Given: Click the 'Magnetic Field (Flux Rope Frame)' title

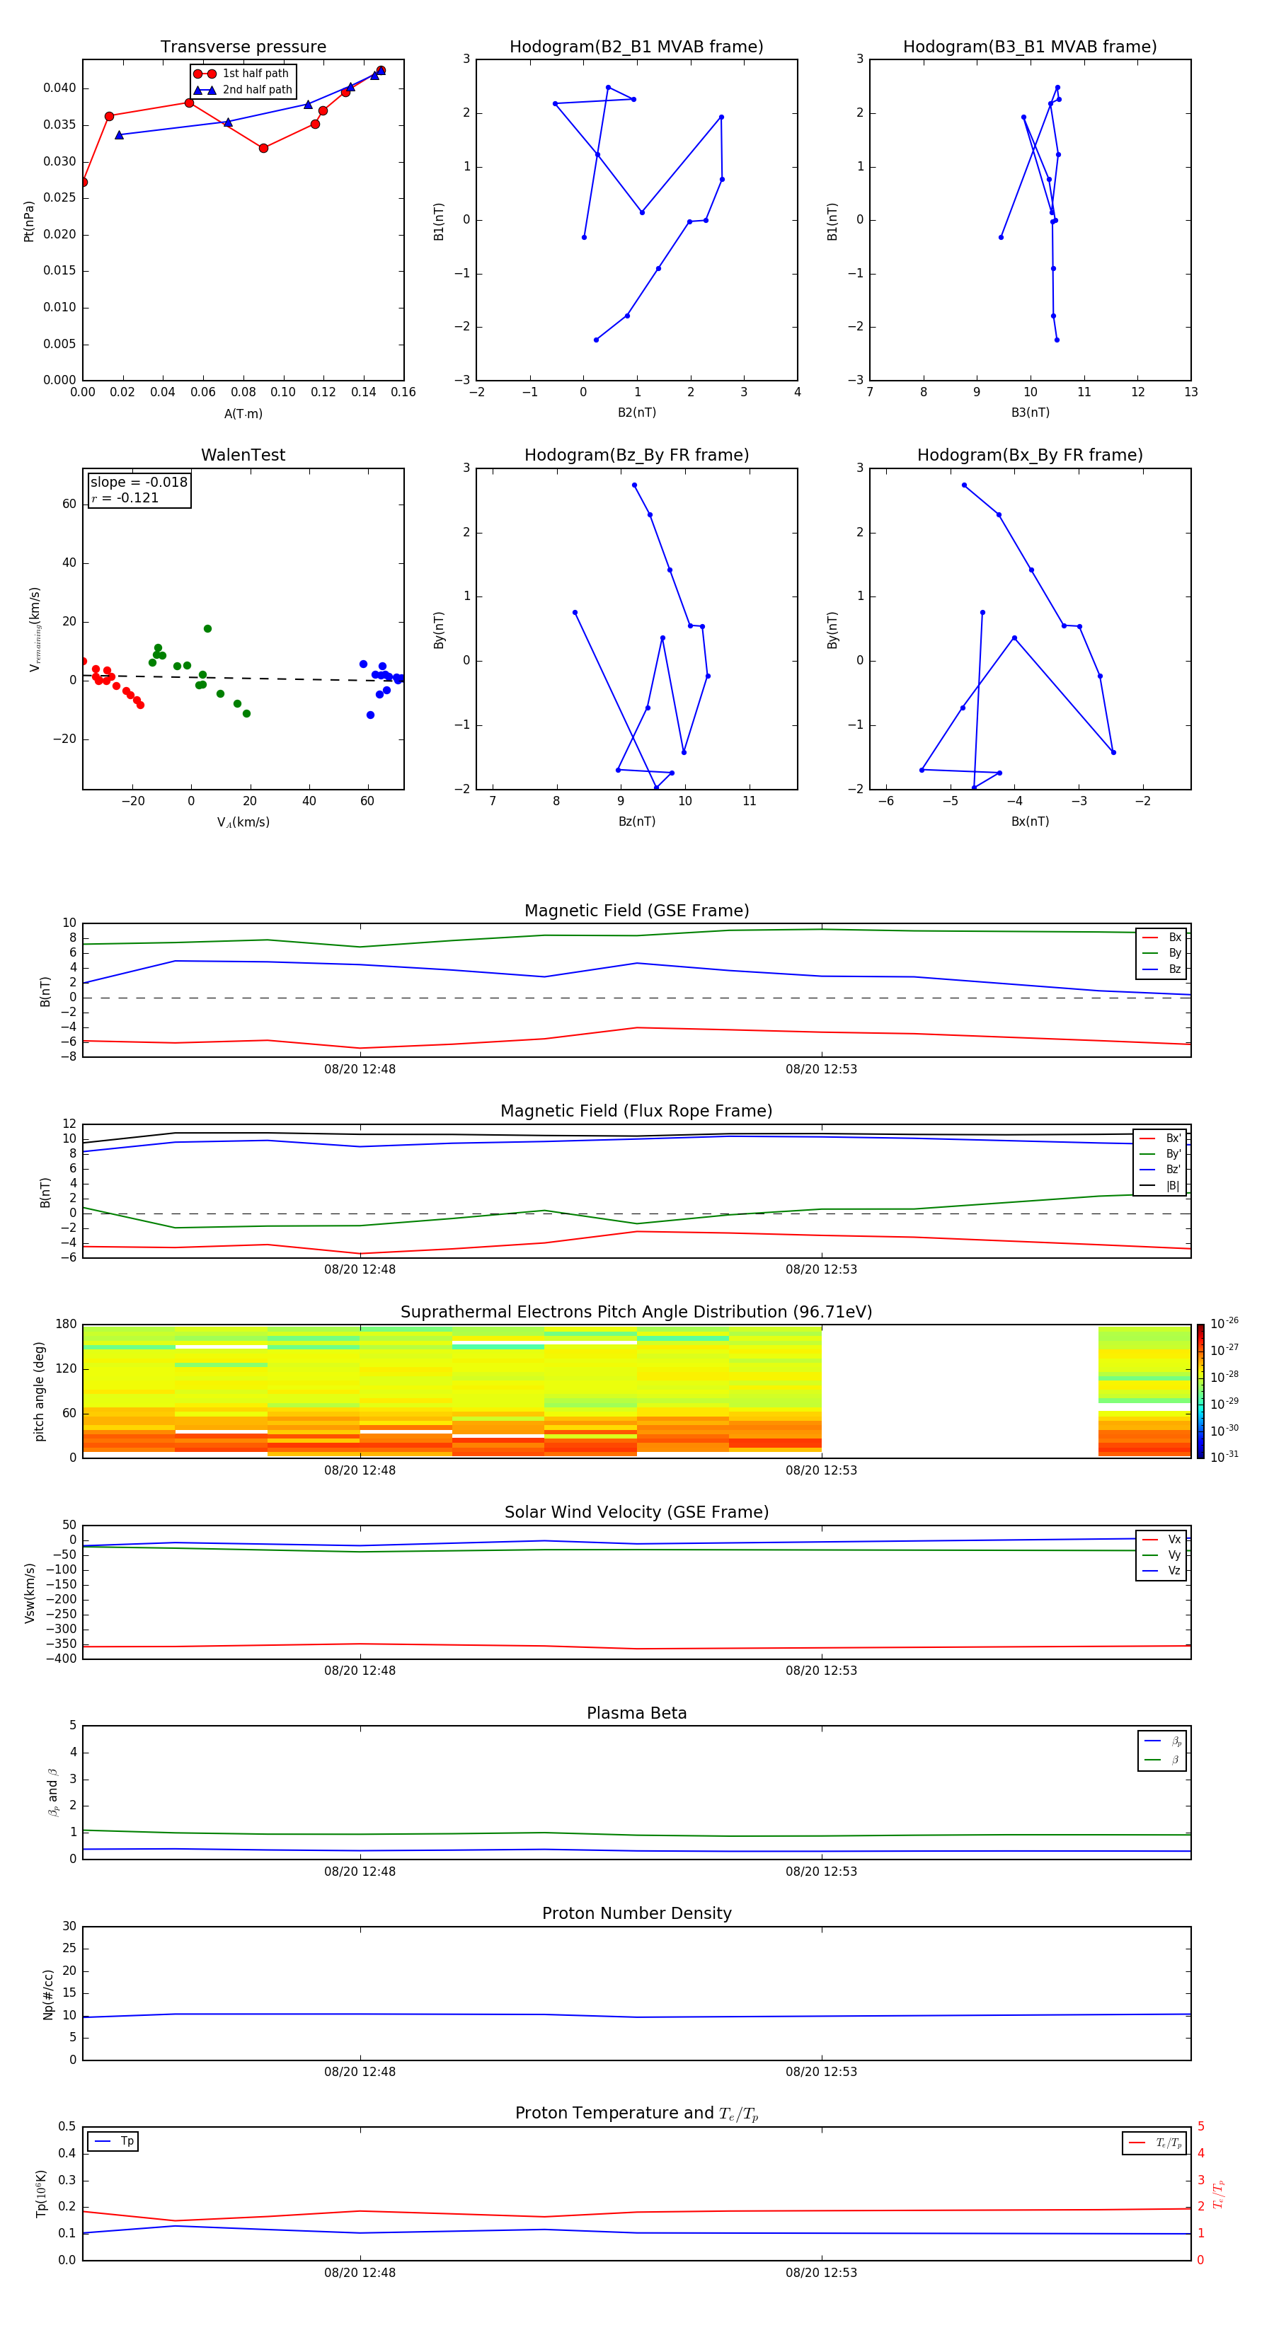Looking at the screenshot, I should click(636, 1112).
